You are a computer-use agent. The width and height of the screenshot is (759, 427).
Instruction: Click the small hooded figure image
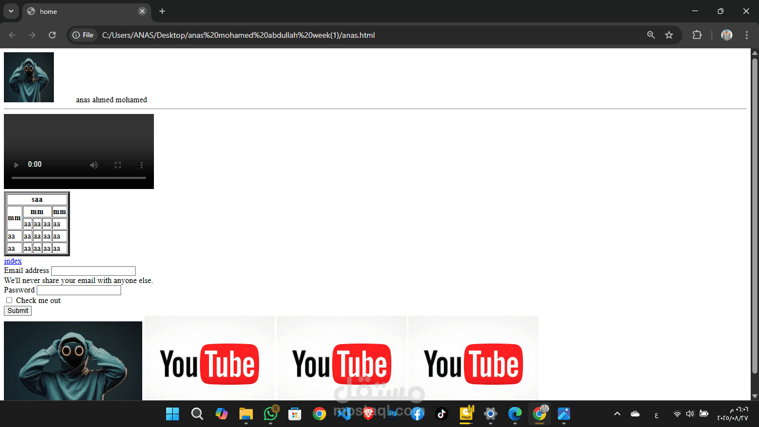click(29, 77)
